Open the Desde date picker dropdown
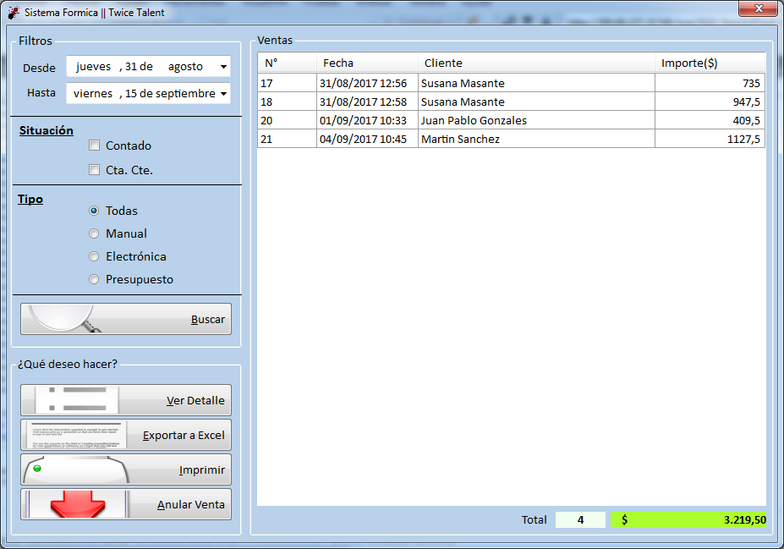Viewport: 784px width, 549px height. (223, 67)
